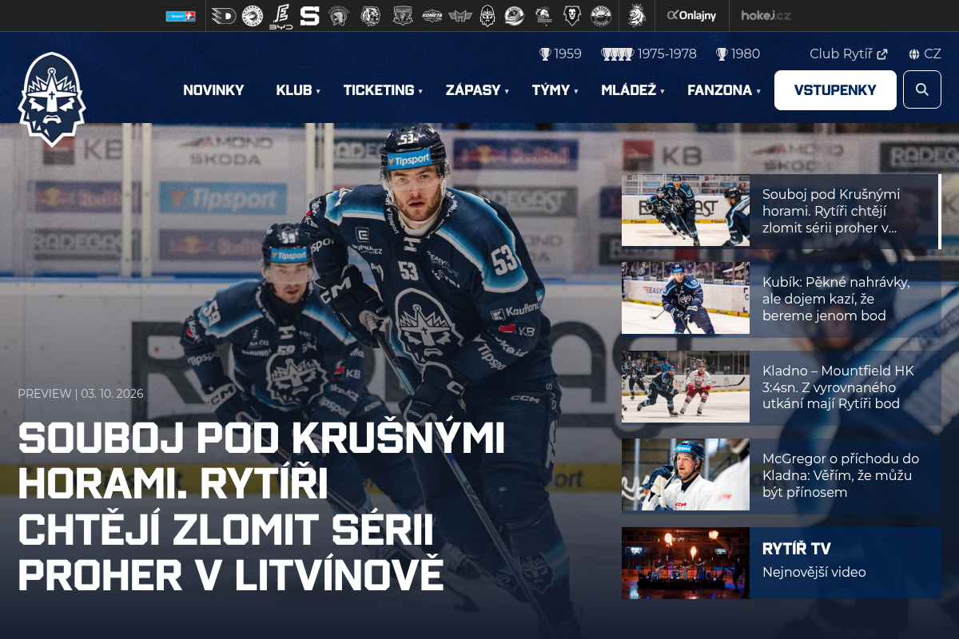Open the Litvínov round club logo
This screenshot has width=959, height=639.
601,15
